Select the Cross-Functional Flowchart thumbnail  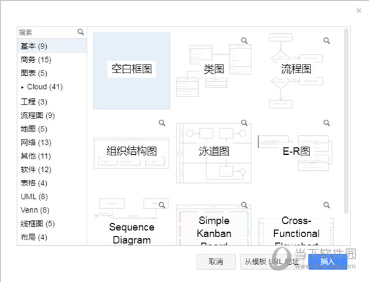click(x=296, y=221)
